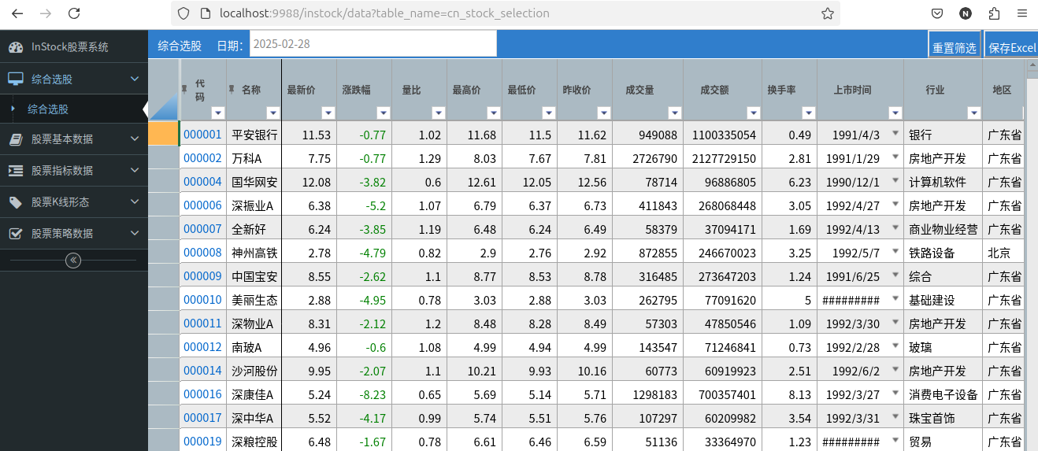Open stock code link 000001

click(x=203, y=135)
